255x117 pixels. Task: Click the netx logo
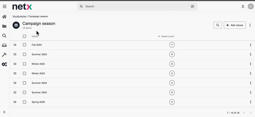click(x=22, y=7)
